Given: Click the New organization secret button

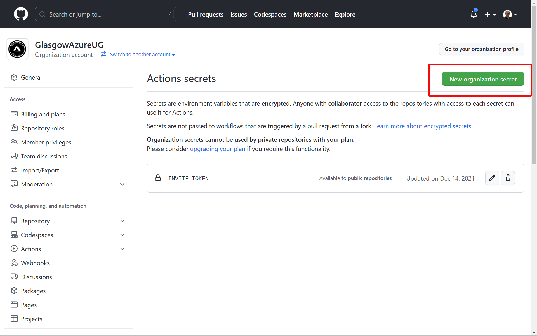Looking at the screenshot, I should [483, 79].
